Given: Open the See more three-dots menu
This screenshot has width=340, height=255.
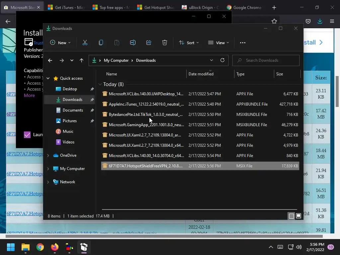Looking at the screenshot, I should pos(243,43).
